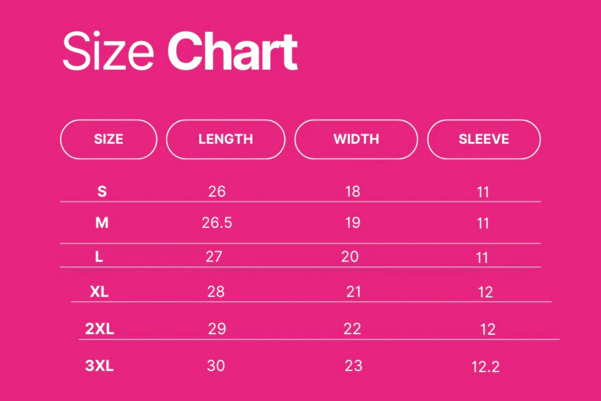Select the WIDTH column header

pyautogui.click(x=356, y=139)
